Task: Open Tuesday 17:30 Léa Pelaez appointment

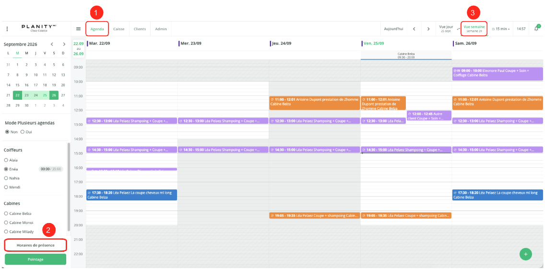Action: (x=132, y=195)
